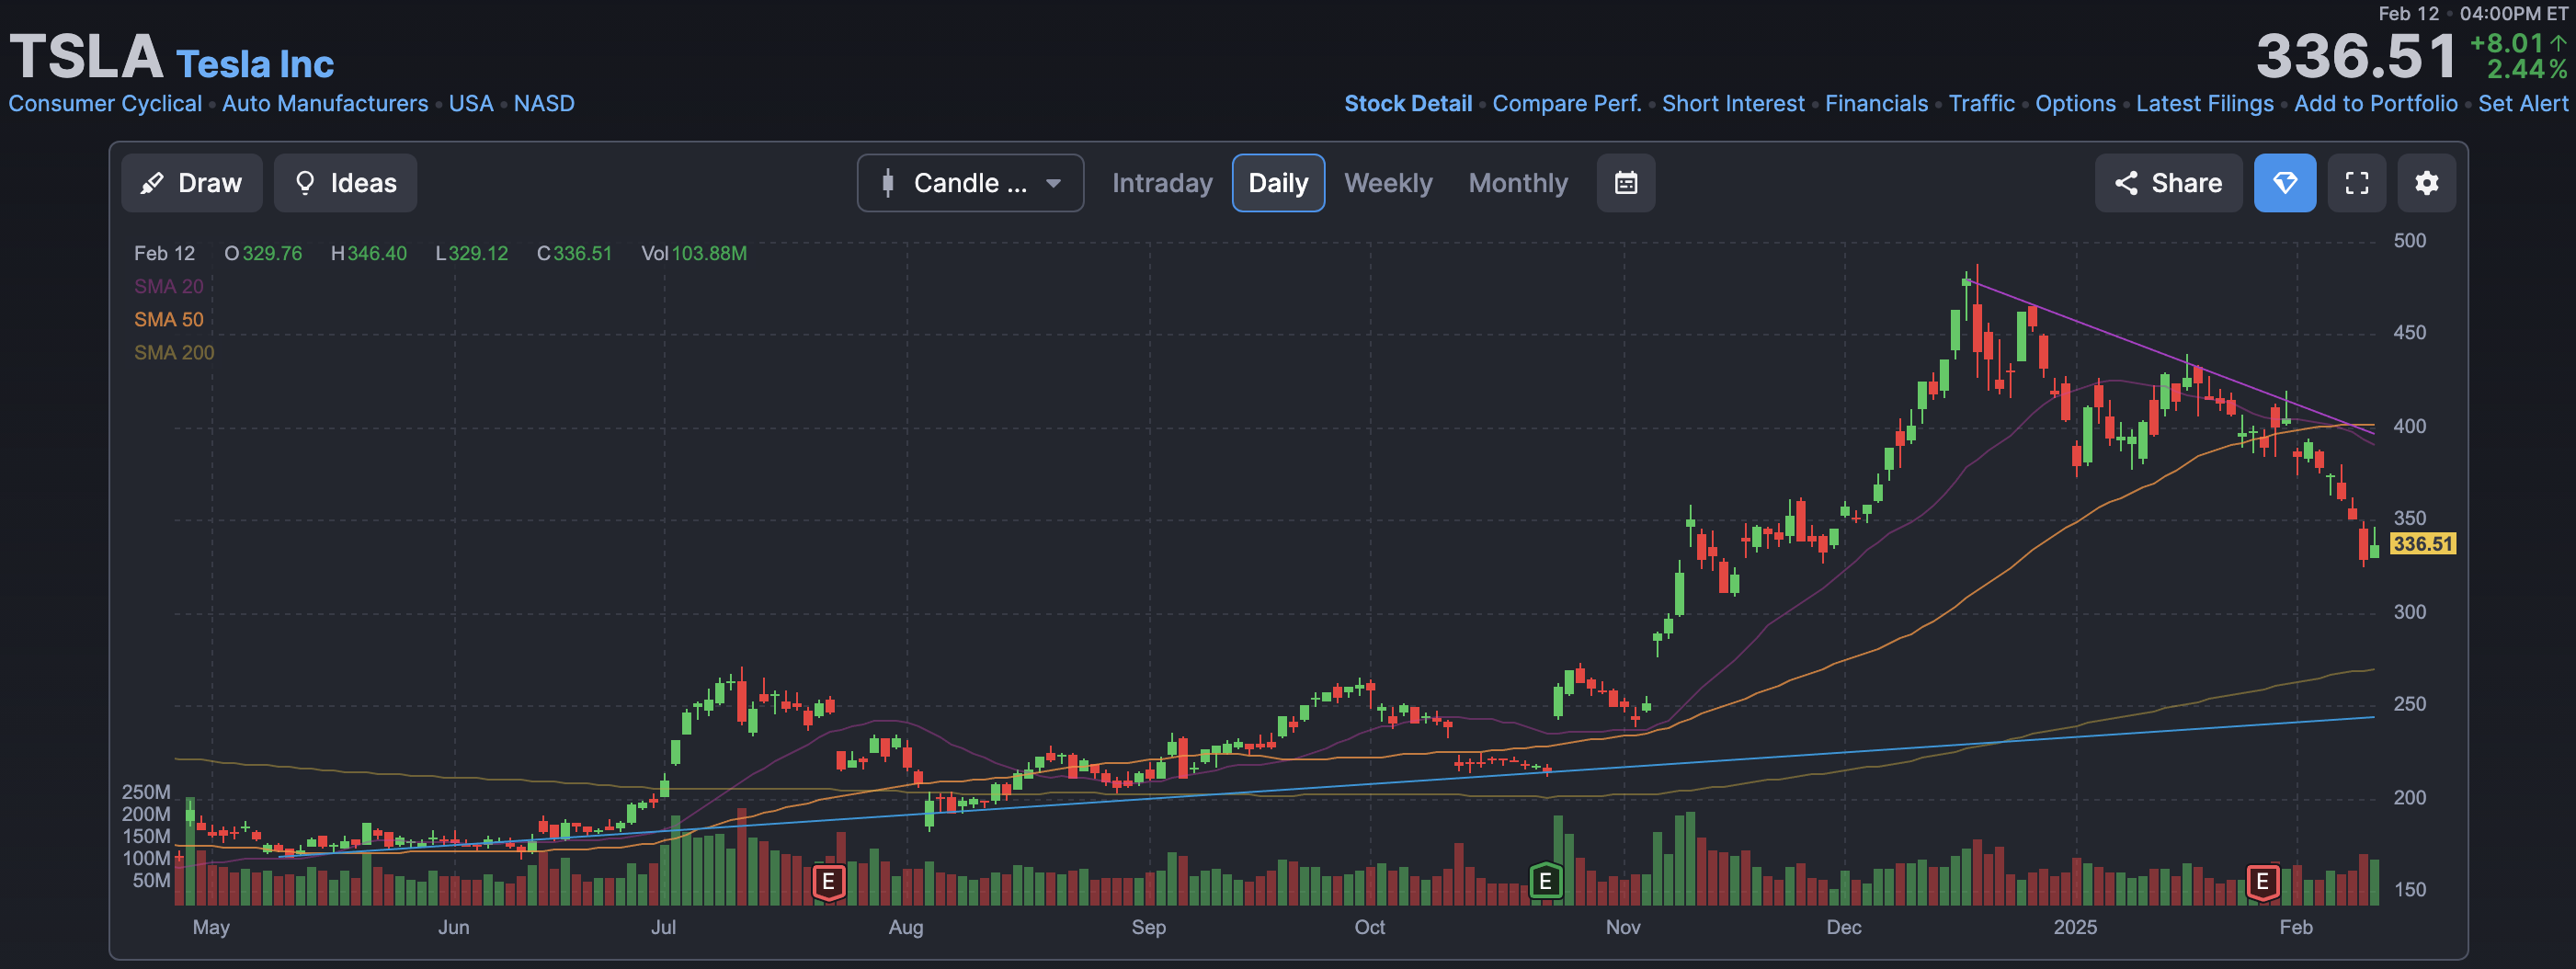This screenshot has width=2576, height=969.
Task: Select the SMA 200 indicator label
Action: coord(174,353)
